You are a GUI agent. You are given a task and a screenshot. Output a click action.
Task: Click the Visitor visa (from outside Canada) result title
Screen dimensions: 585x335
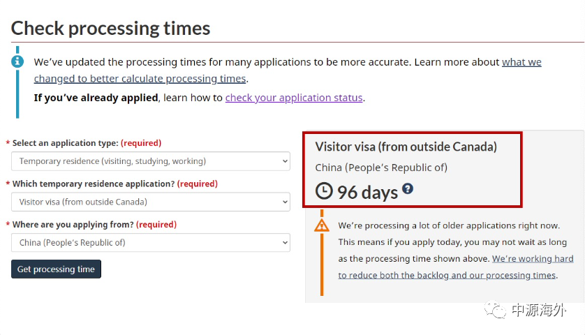406,147
